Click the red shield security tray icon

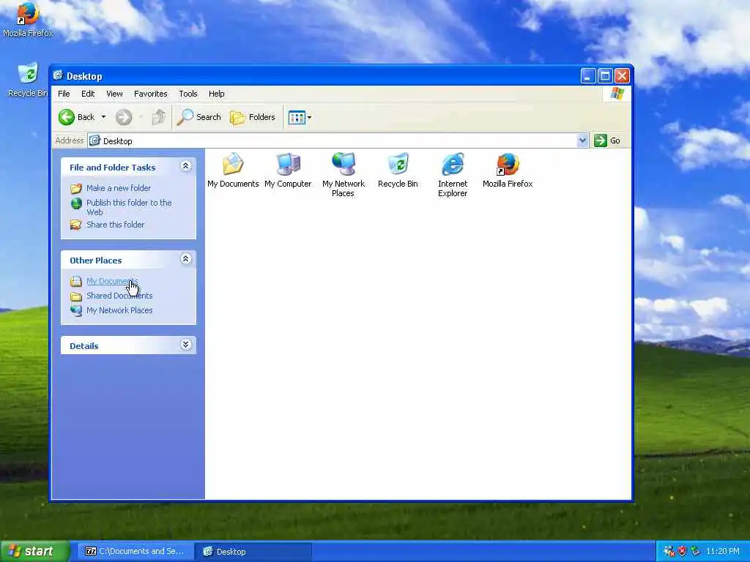click(x=682, y=551)
